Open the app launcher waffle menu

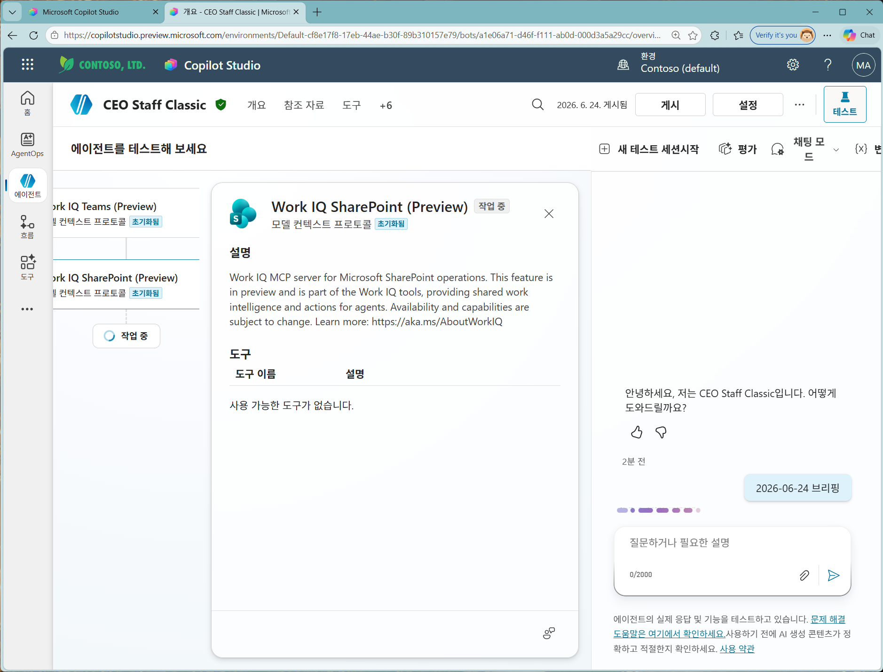(x=27, y=65)
